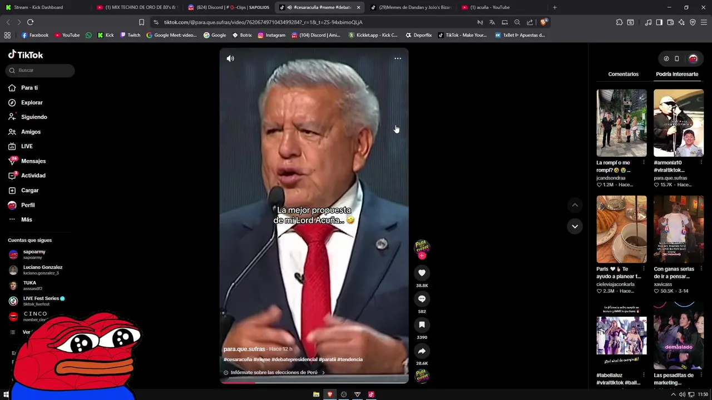Bookmark the video to favorites
The image size is (712, 400).
tap(422, 324)
